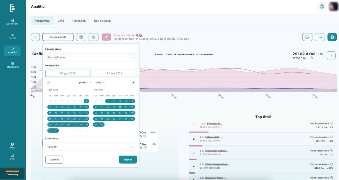Open the three-dot chart options menu

331,55
